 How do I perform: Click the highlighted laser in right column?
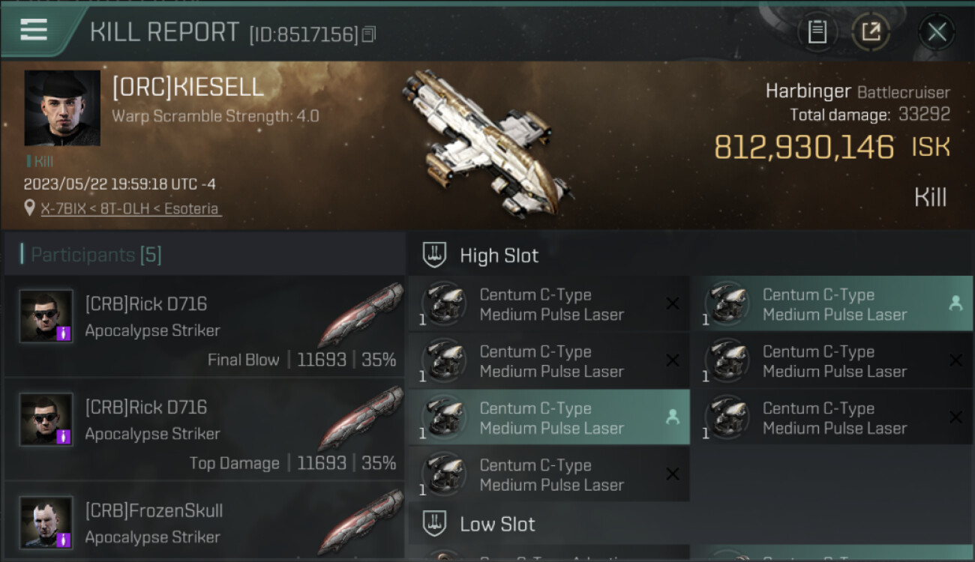tap(832, 304)
